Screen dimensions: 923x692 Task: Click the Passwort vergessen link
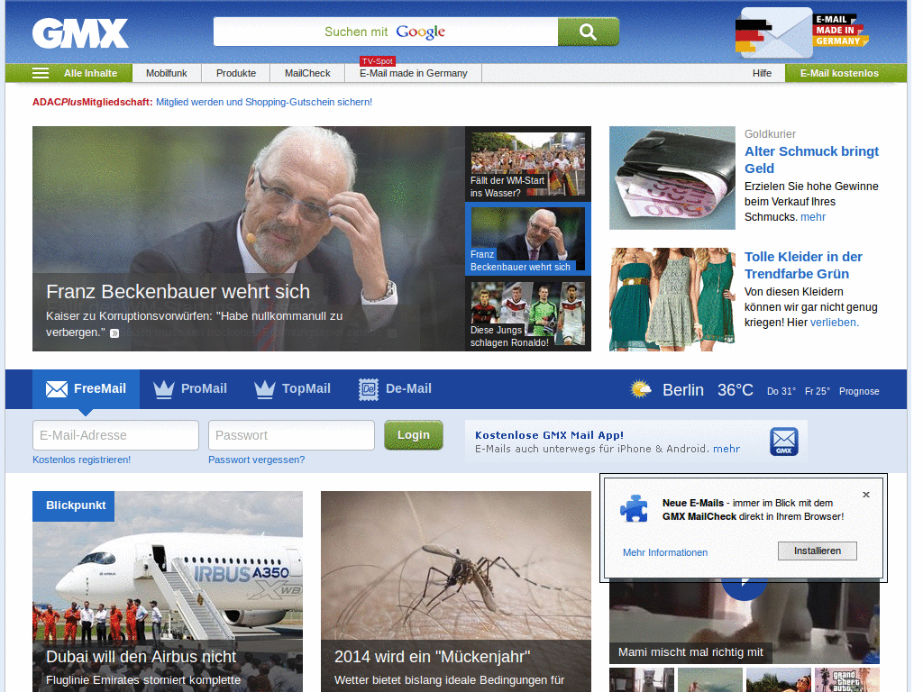pyautogui.click(x=257, y=460)
